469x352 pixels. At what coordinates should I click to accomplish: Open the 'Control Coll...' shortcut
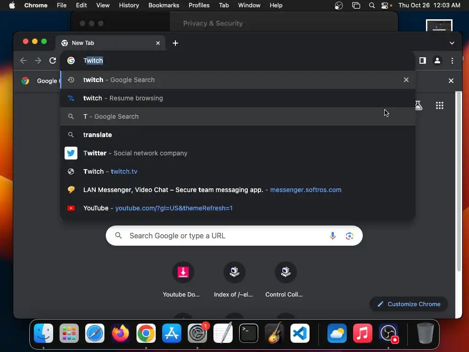coord(285,280)
